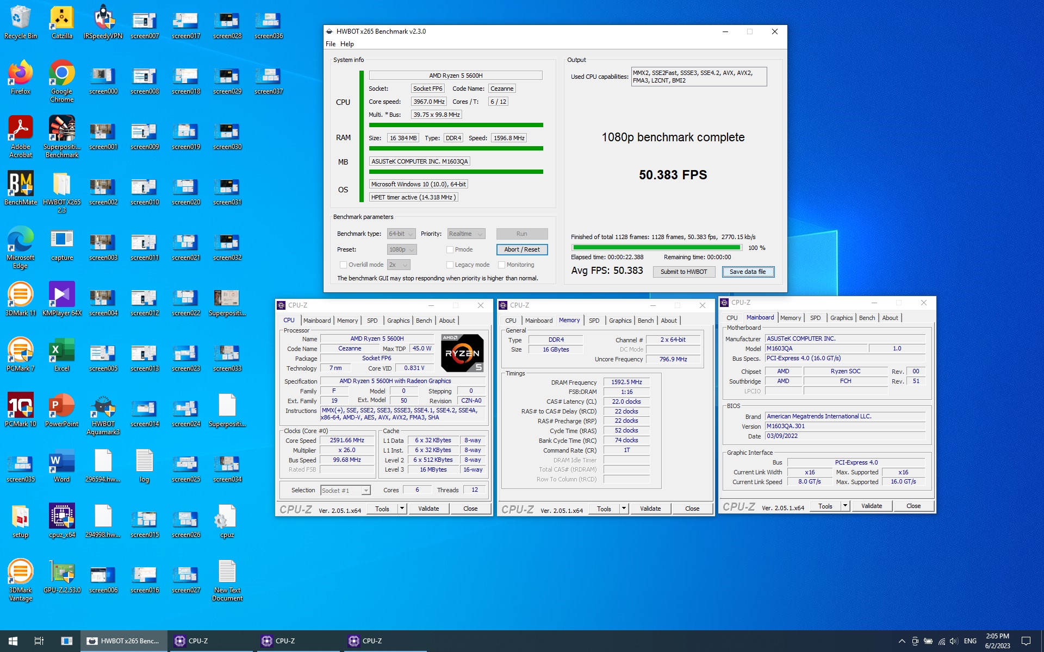Expand the Preset 1080p dropdown

click(402, 249)
